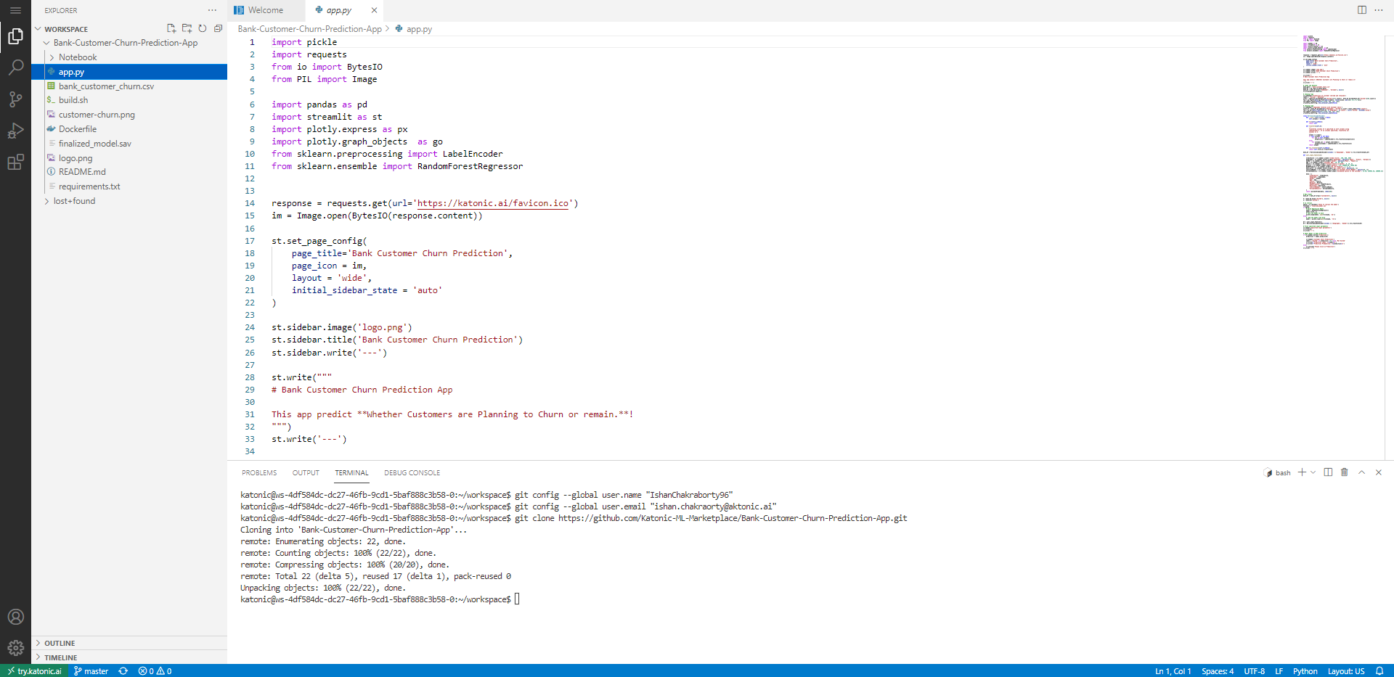
Task: Open bank_customer_churn.csv file
Action: point(106,86)
